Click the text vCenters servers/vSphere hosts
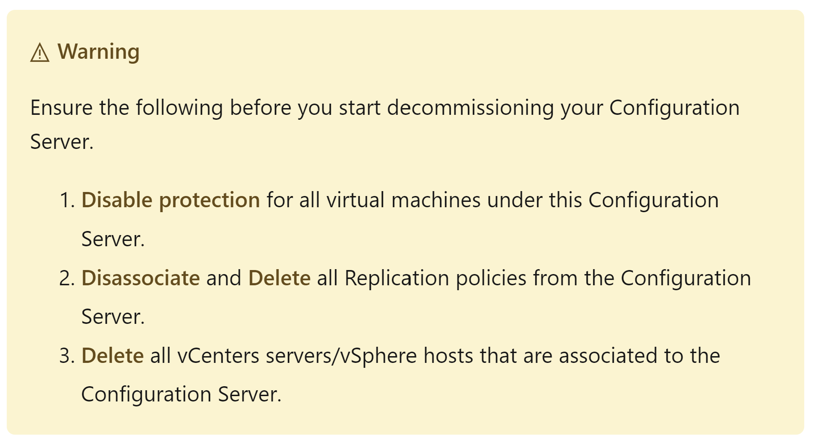 297,356
